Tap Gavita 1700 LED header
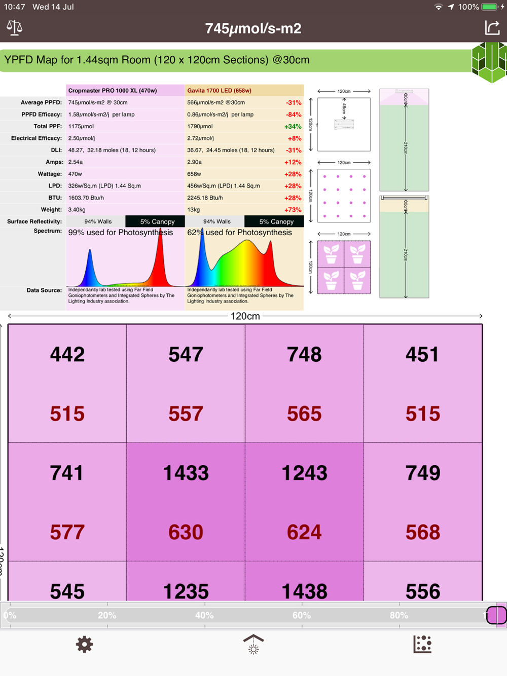507x676 pixels. (x=244, y=91)
